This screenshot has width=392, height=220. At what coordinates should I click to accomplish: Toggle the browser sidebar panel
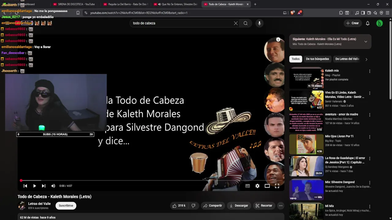363,13
